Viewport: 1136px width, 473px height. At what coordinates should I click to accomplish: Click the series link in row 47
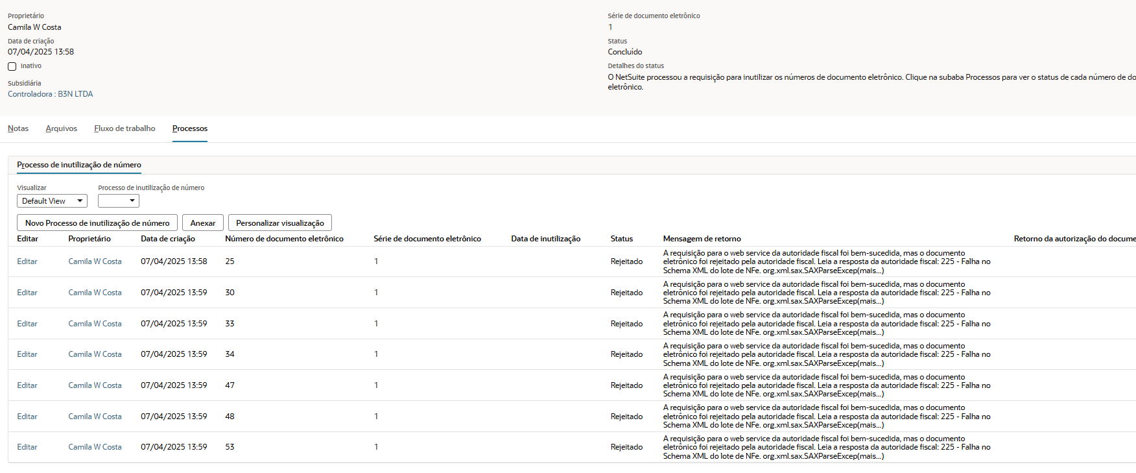[x=376, y=385]
